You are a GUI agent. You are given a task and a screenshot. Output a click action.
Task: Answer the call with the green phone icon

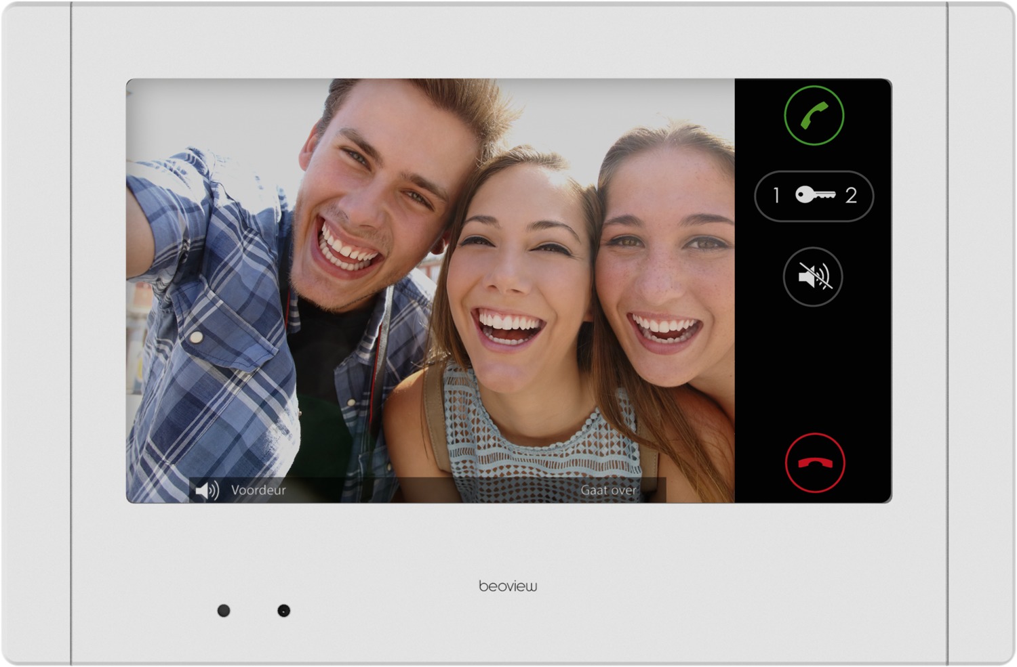814,116
